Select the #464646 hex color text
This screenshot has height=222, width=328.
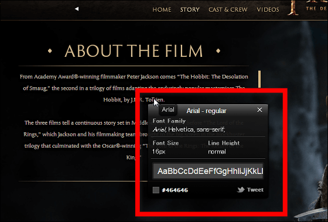pyautogui.click(x=175, y=190)
